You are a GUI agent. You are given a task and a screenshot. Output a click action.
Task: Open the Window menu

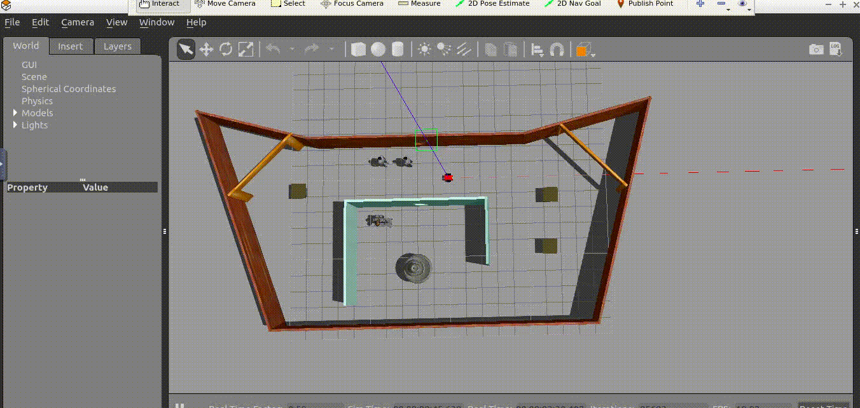156,22
